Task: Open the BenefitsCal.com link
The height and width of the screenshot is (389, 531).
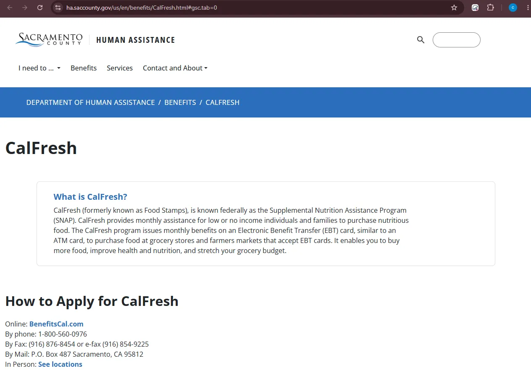Action: (x=56, y=324)
